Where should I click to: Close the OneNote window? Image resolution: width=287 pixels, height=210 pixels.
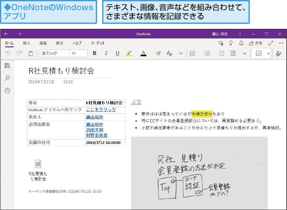(x=280, y=34)
